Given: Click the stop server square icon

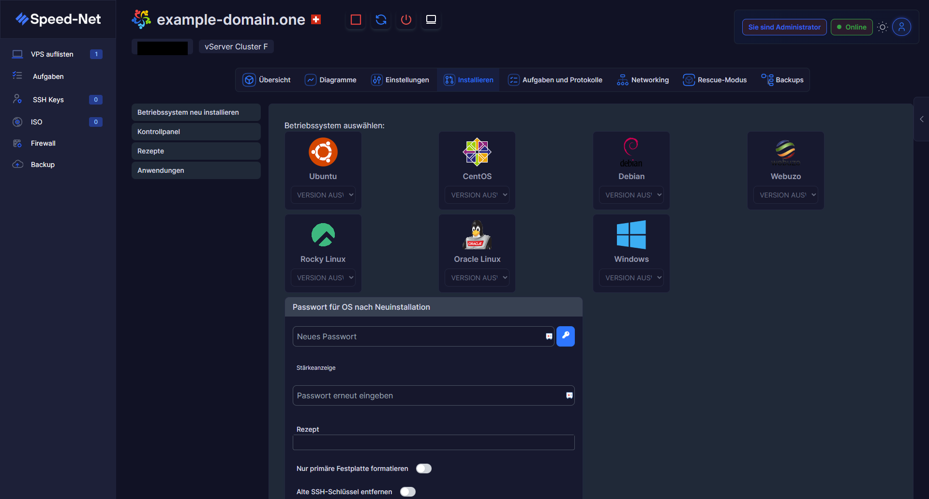Looking at the screenshot, I should (x=356, y=20).
